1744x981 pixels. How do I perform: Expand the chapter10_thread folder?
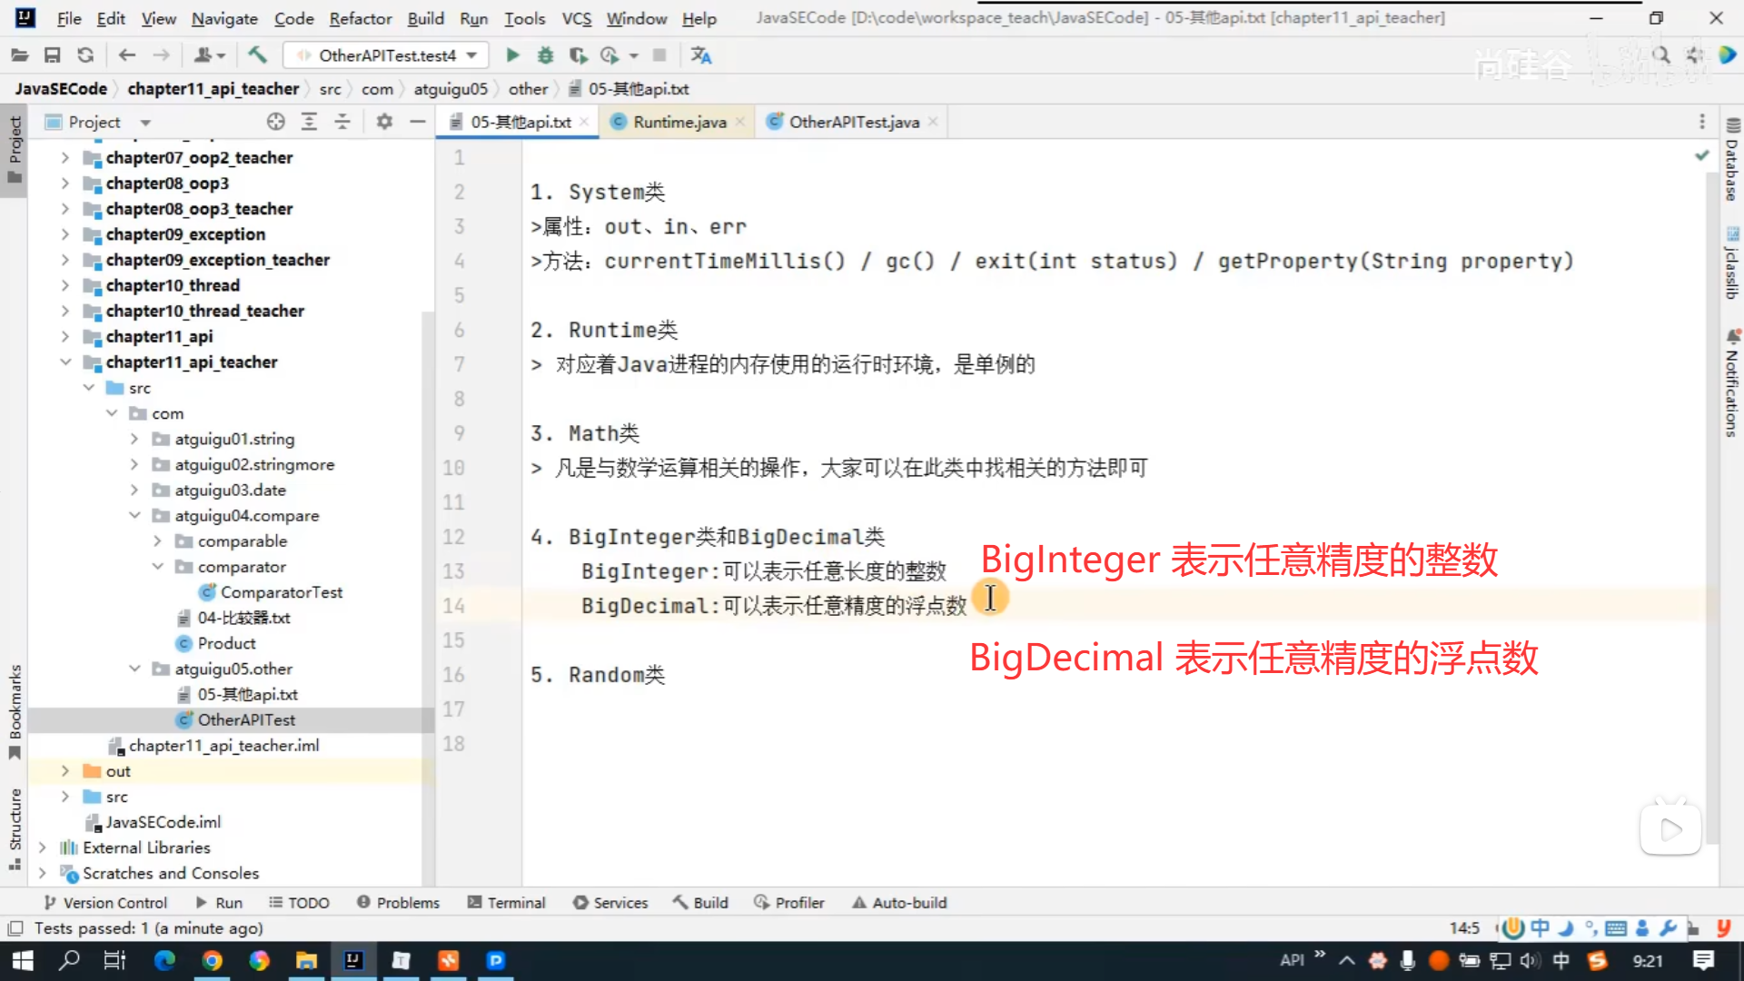[x=64, y=285]
